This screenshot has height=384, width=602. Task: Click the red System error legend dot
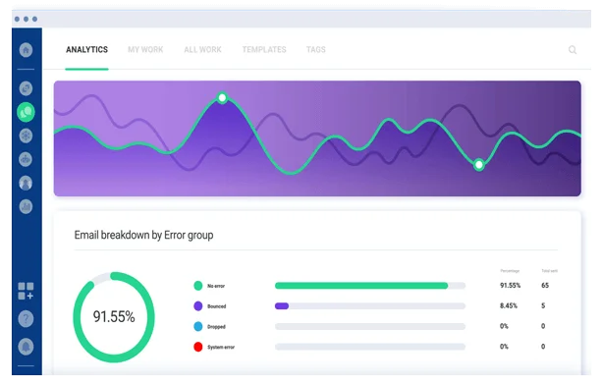pos(198,347)
